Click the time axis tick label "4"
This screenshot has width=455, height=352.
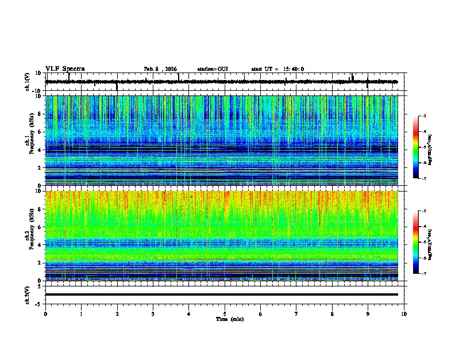[189, 314]
